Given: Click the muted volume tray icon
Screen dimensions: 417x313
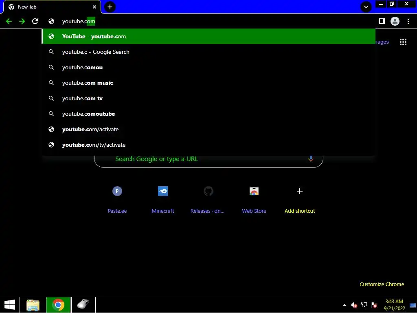Looking at the screenshot, I should (x=354, y=305).
